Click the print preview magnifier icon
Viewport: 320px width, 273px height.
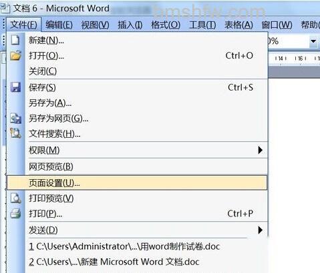pos(15,198)
